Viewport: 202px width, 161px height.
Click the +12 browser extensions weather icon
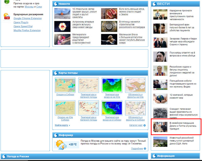(7, 16)
